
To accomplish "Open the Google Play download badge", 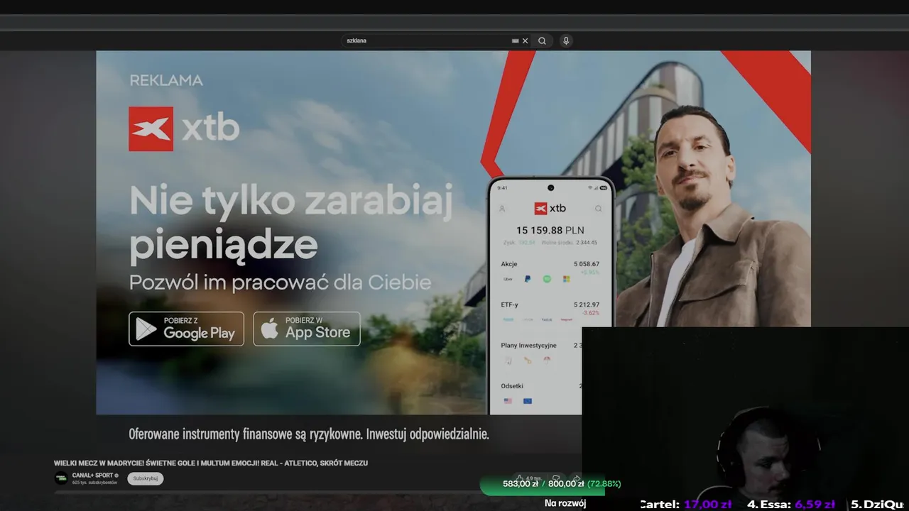I will click(186, 329).
